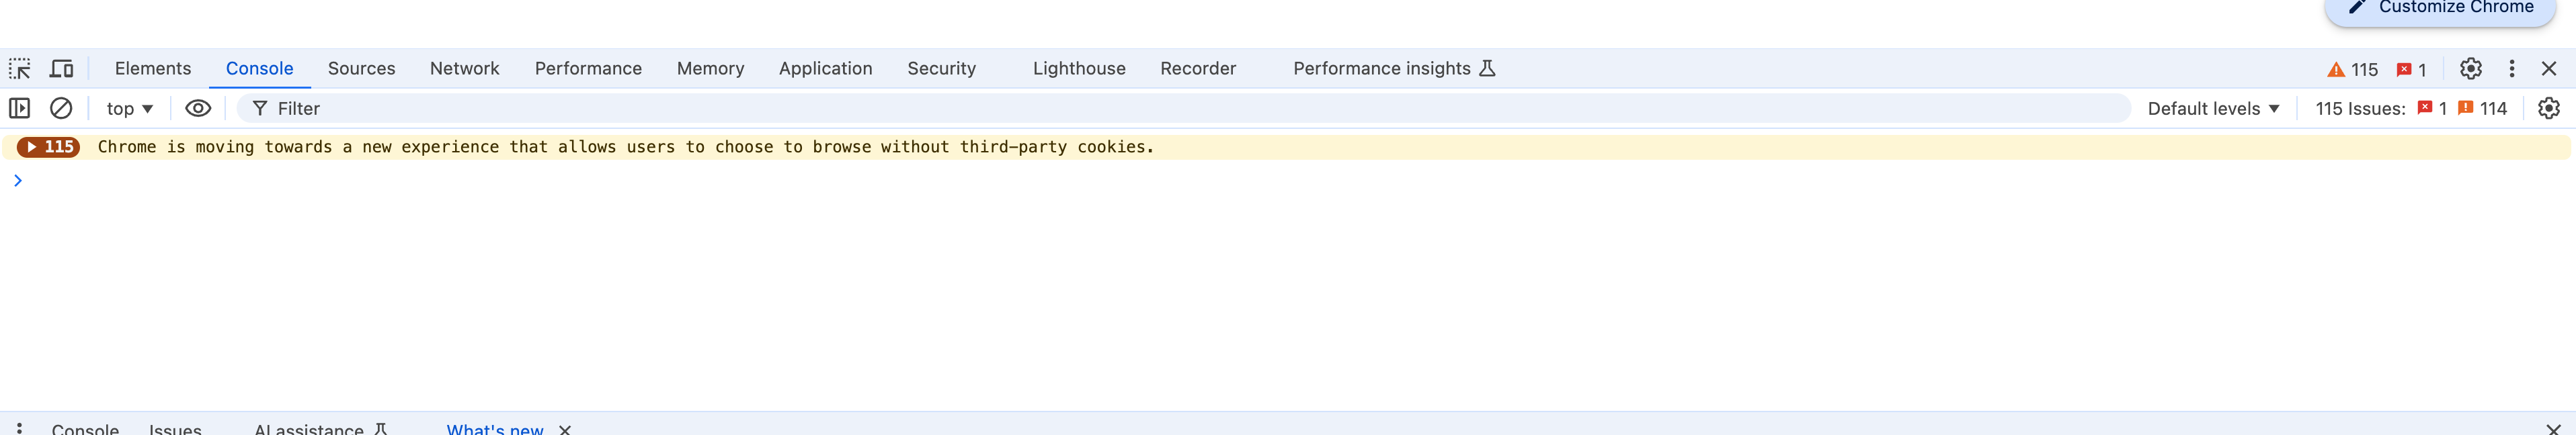
Task: Clear console with the ban icon
Action: 61,108
